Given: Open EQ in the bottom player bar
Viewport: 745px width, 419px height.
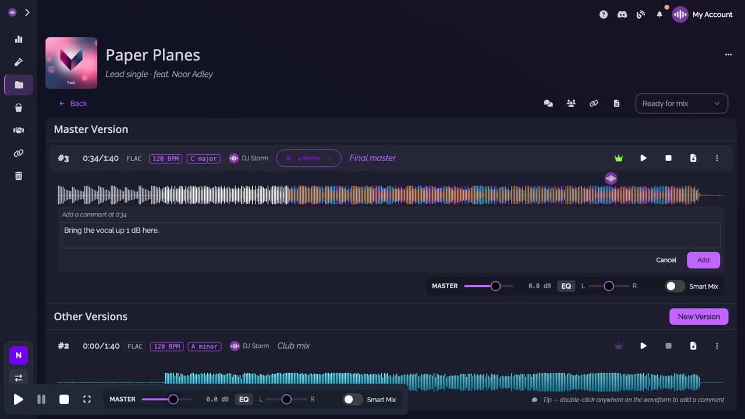Looking at the screenshot, I should (x=244, y=399).
